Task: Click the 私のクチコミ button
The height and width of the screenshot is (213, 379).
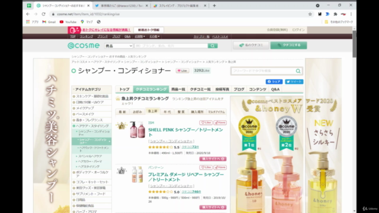Action: tap(251, 45)
